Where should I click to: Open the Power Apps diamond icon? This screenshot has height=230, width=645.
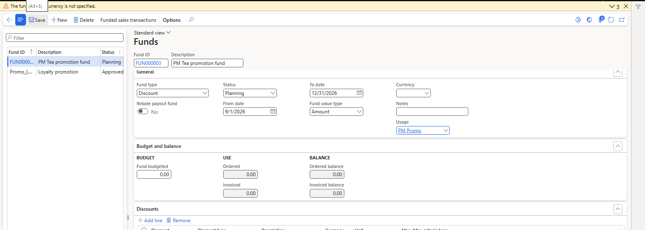coord(578,20)
